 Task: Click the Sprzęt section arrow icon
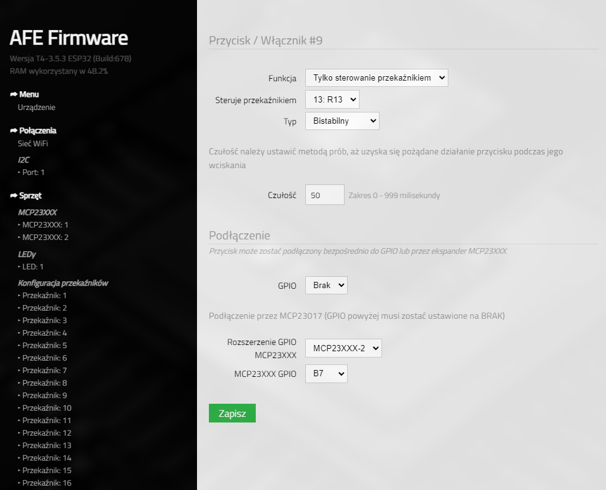pos(14,196)
